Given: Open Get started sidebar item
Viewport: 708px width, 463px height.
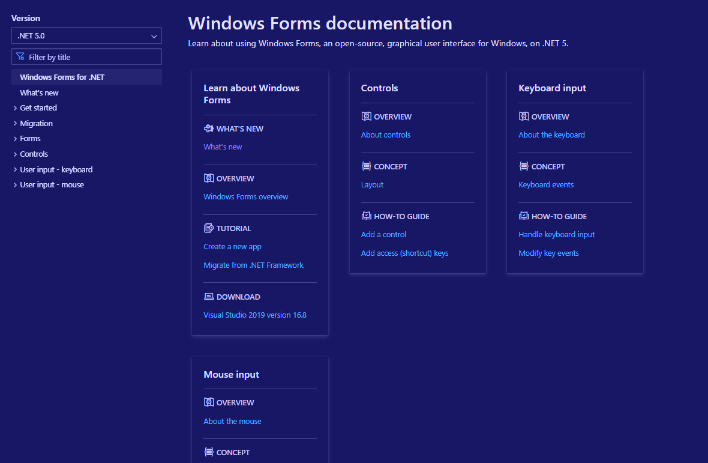Looking at the screenshot, I should point(38,108).
